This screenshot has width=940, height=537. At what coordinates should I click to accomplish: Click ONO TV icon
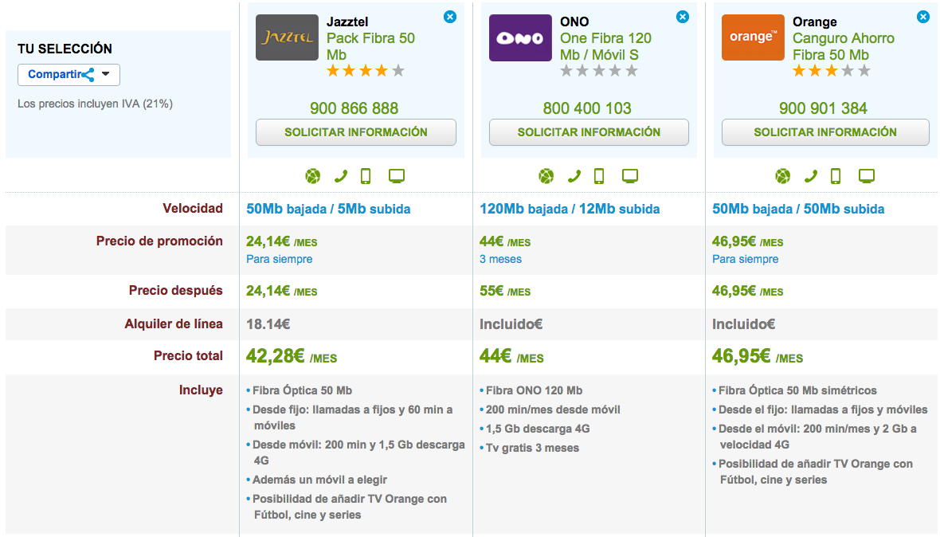pyautogui.click(x=630, y=175)
